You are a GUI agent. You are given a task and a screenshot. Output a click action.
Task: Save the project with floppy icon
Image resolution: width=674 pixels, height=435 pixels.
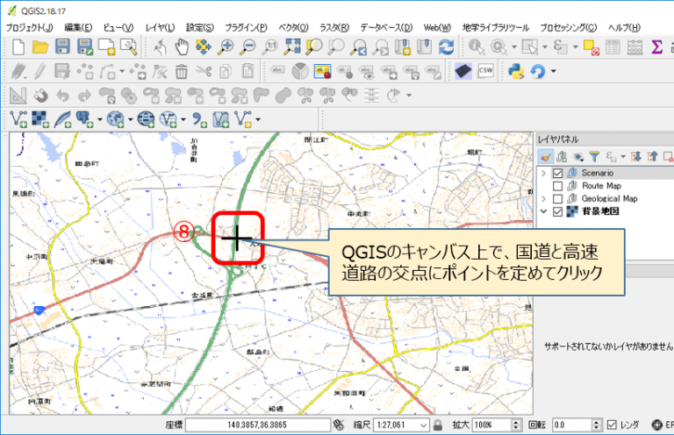click(63, 46)
